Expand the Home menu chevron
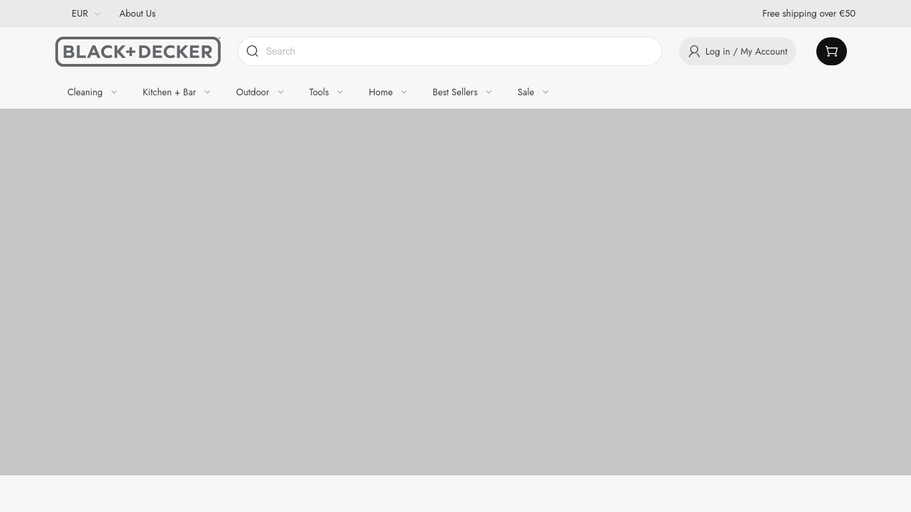Image resolution: width=911 pixels, height=512 pixels. pyautogui.click(x=404, y=92)
